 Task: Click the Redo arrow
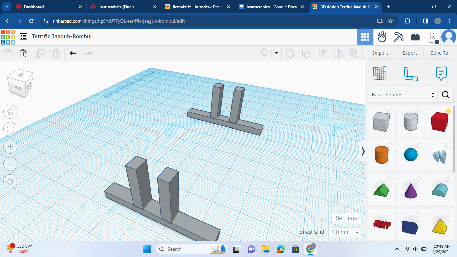coord(88,53)
